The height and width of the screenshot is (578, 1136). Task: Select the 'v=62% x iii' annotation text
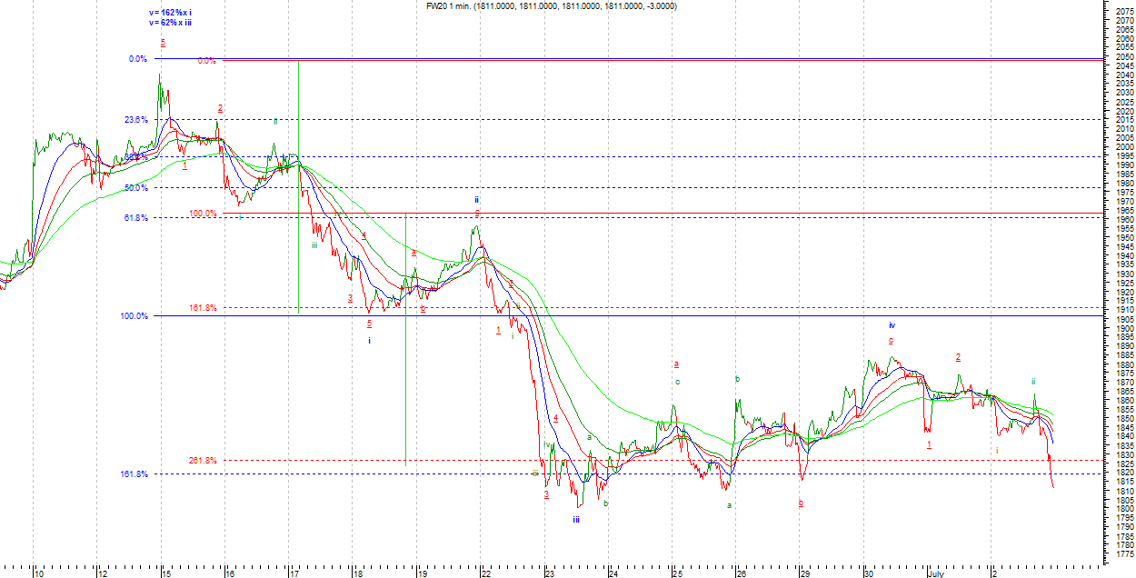pyautogui.click(x=170, y=23)
